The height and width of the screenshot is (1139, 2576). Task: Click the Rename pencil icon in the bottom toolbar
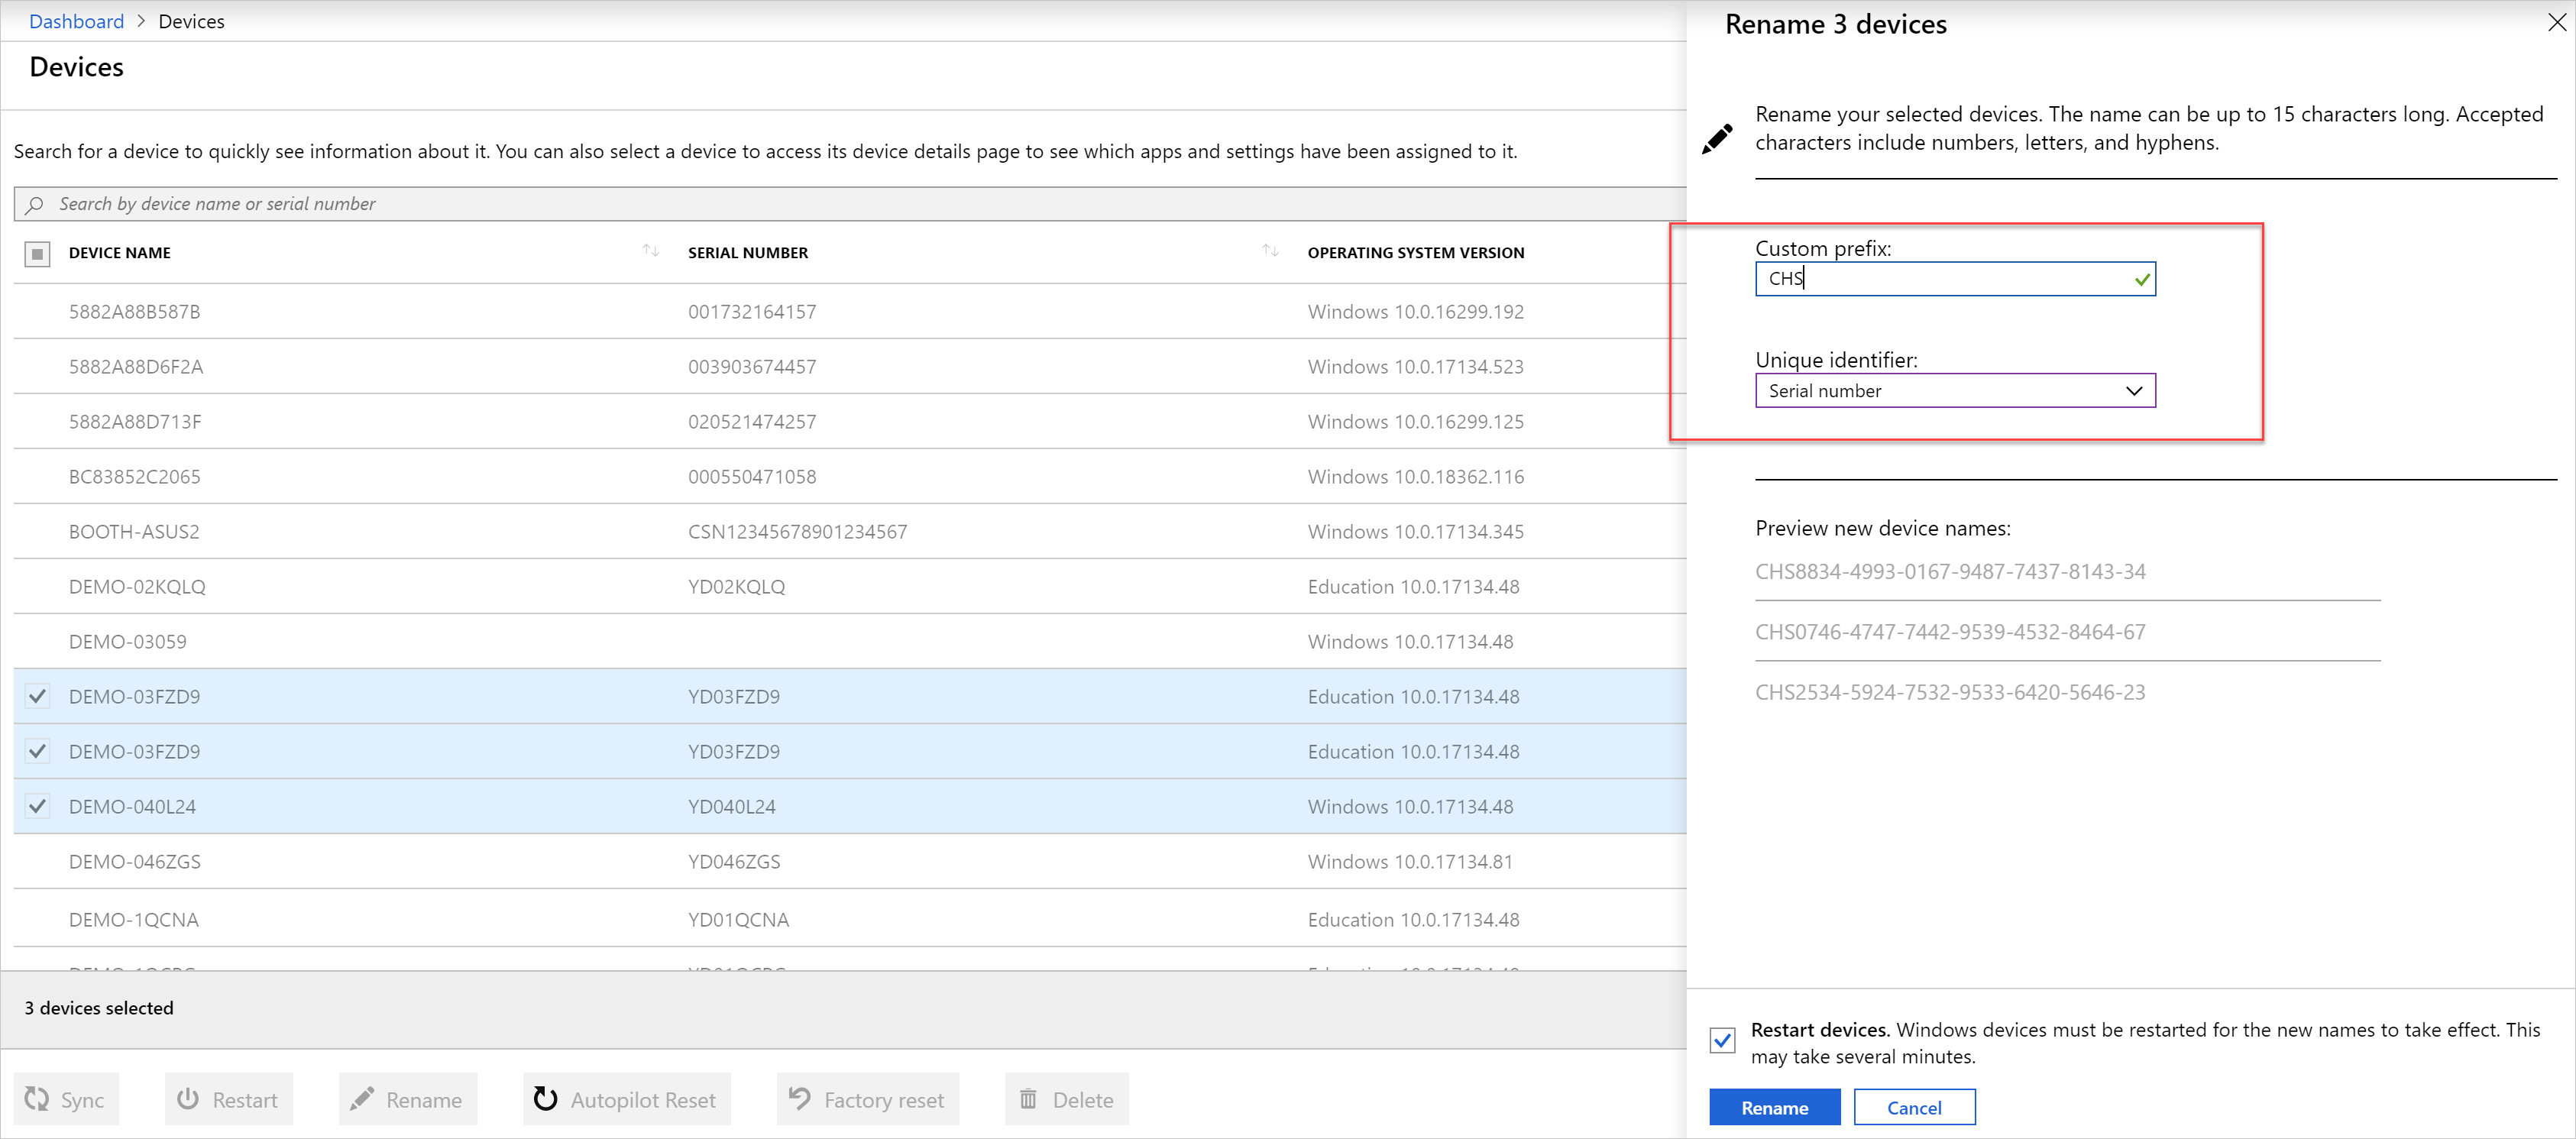click(362, 1099)
